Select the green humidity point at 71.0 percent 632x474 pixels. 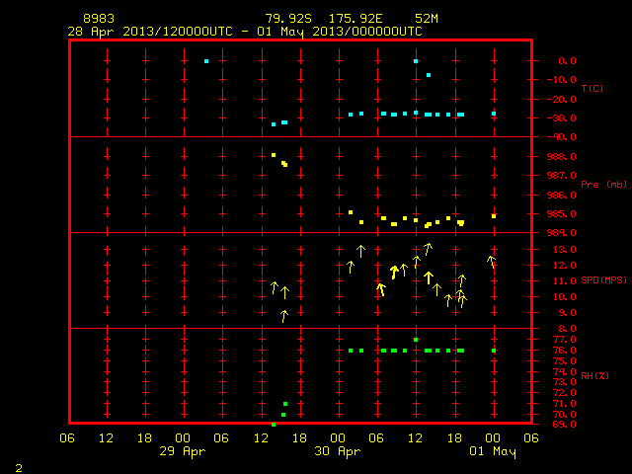click(x=285, y=404)
